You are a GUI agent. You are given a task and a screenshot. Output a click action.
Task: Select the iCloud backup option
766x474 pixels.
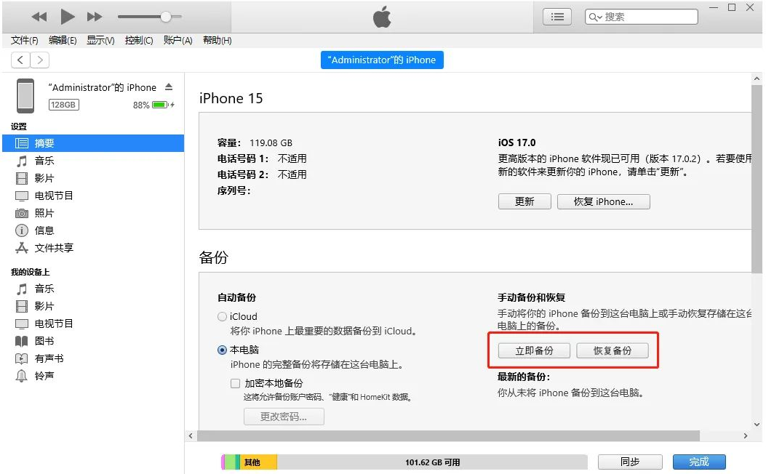click(221, 316)
